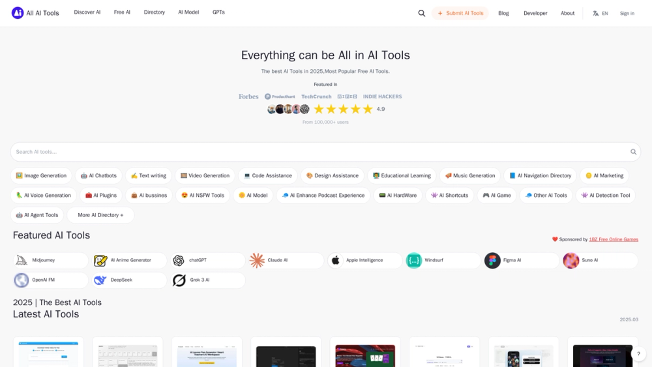Open the DeepSeek featured tool
This screenshot has width=652, height=367.
tap(129, 280)
